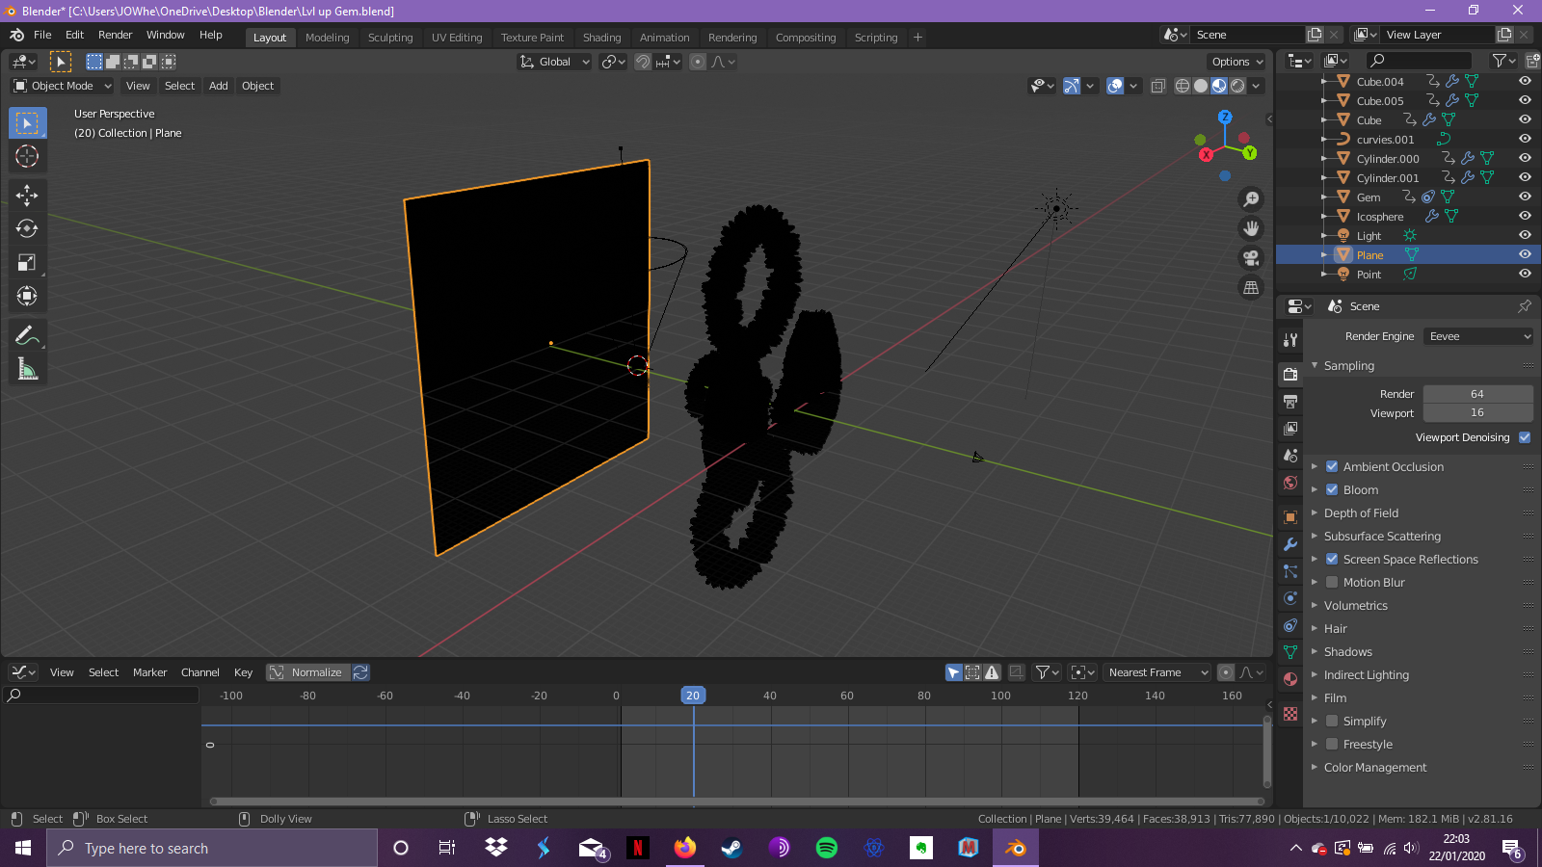Open the Render menu
The width and height of the screenshot is (1542, 867).
[x=116, y=35]
